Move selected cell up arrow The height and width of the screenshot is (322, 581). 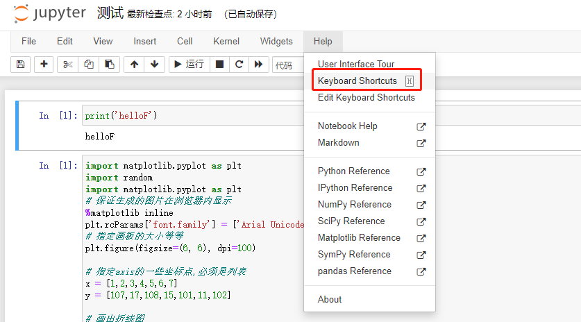(x=134, y=65)
